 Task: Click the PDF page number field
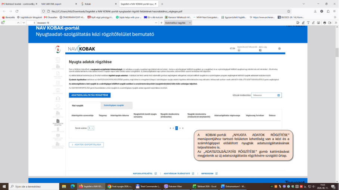click(x=31, y=23)
